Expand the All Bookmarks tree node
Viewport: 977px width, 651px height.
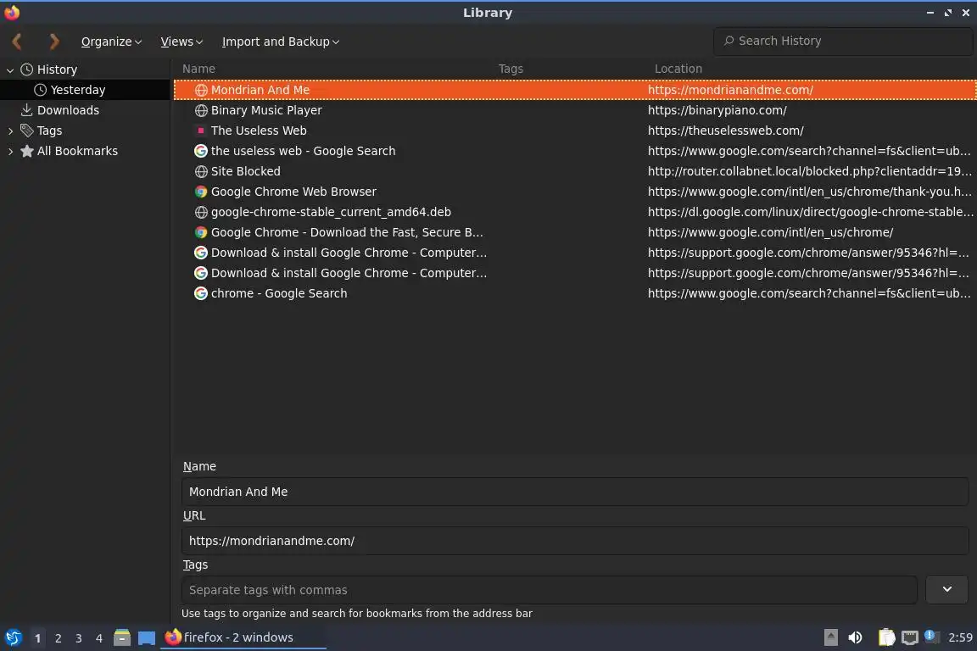(x=10, y=151)
